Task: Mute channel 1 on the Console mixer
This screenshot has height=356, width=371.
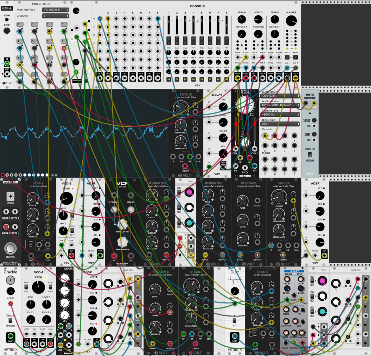Action: pyautogui.click(x=168, y=79)
